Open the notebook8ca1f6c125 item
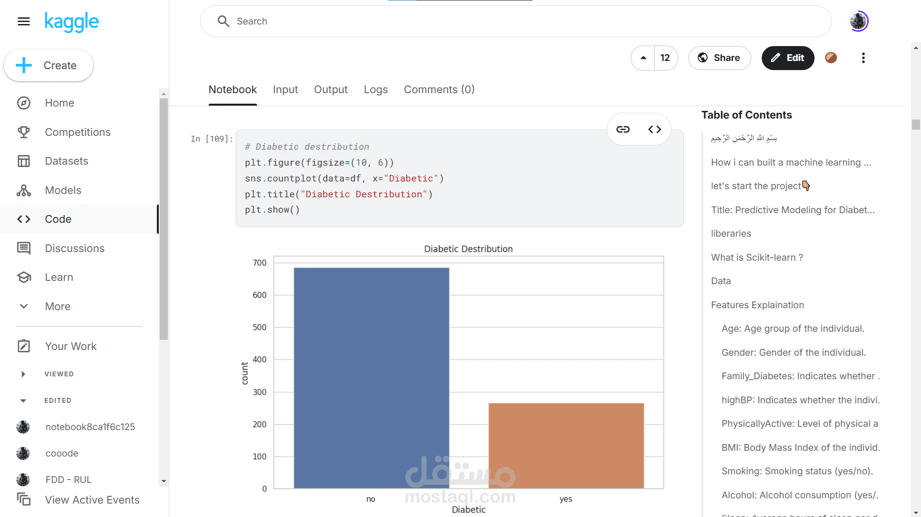Screen dimensions: 921x517 tap(90, 427)
